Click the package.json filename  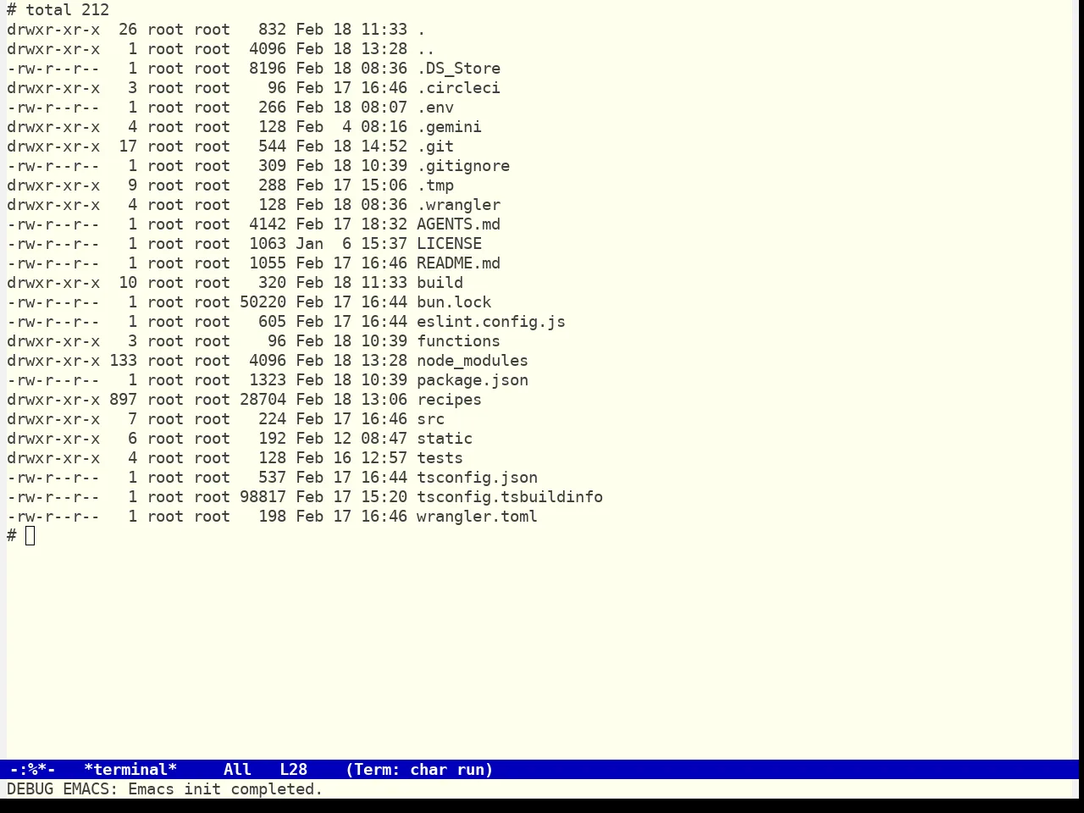tap(473, 380)
